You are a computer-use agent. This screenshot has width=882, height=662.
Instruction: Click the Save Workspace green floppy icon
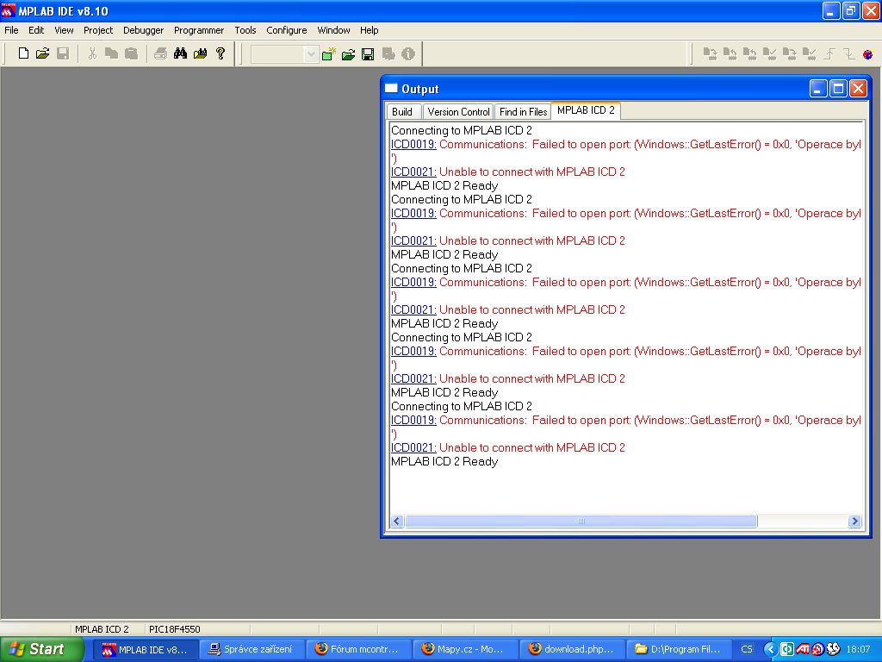368,54
